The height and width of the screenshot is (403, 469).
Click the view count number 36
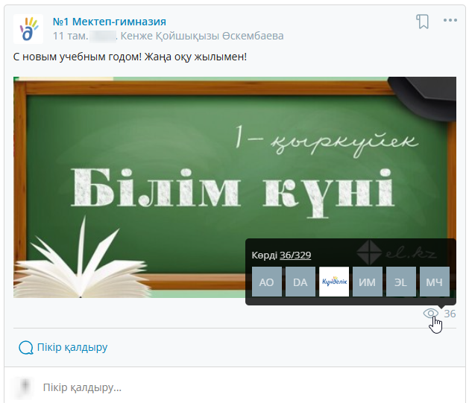(450, 314)
